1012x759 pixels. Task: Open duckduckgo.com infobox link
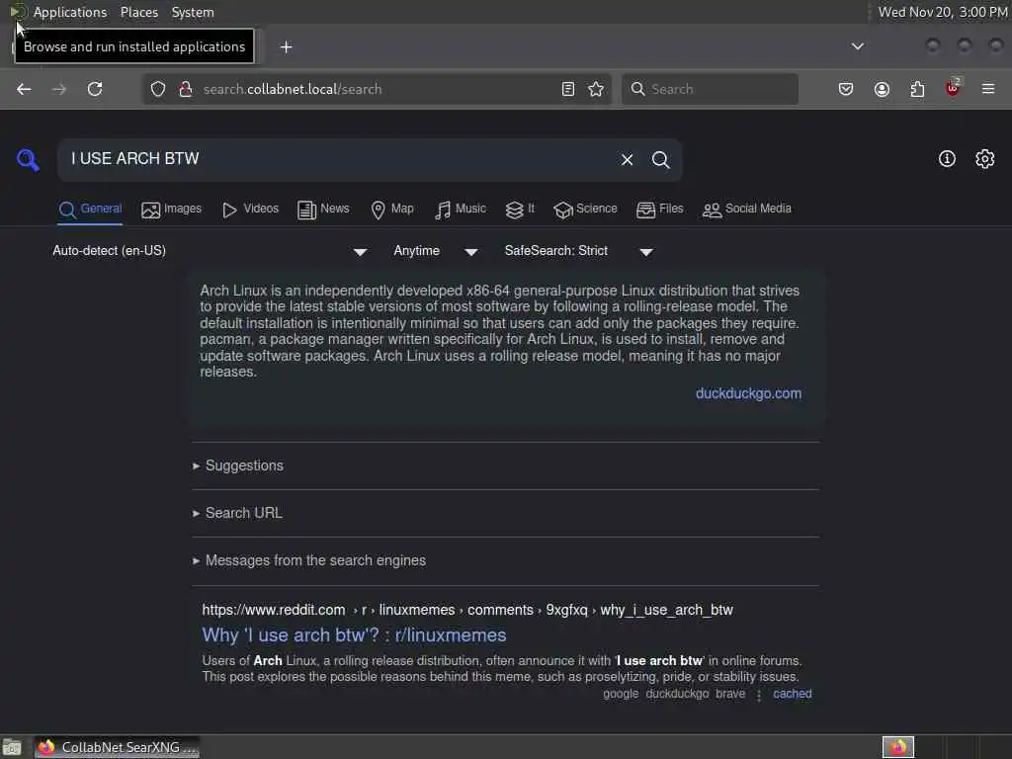tap(748, 393)
